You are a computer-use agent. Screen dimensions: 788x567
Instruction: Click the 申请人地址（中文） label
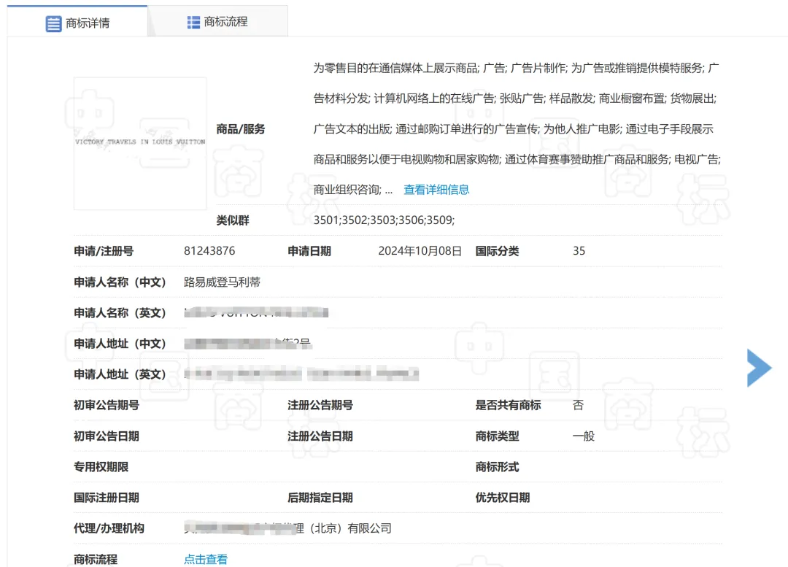[x=120, y=343]
